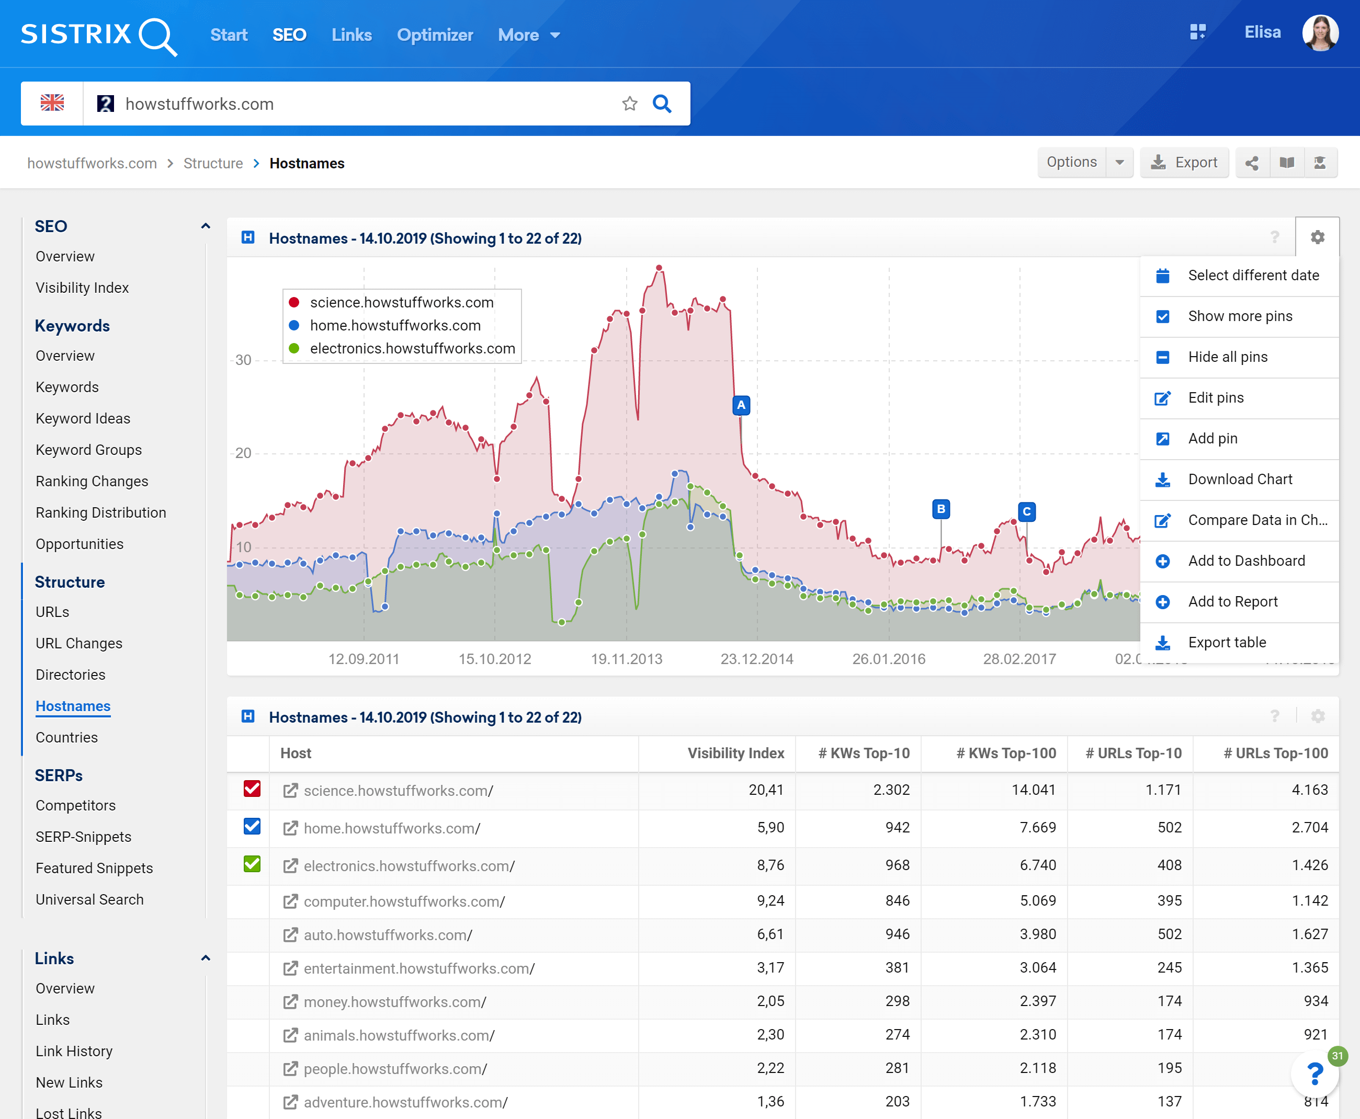Click the tutorial person icon
Viewport: 1360px width, 1119px height.
click(1320, 163)
